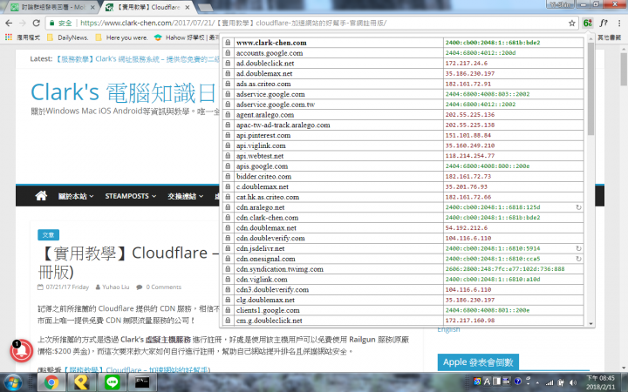Click the popup scroll-down arrow
The width and height of the screenshot is (628, 392).
point(590,323)
